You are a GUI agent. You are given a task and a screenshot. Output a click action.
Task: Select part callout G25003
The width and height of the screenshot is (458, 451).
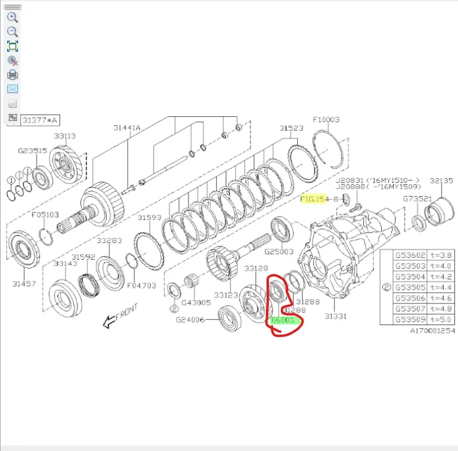point(279,252)
